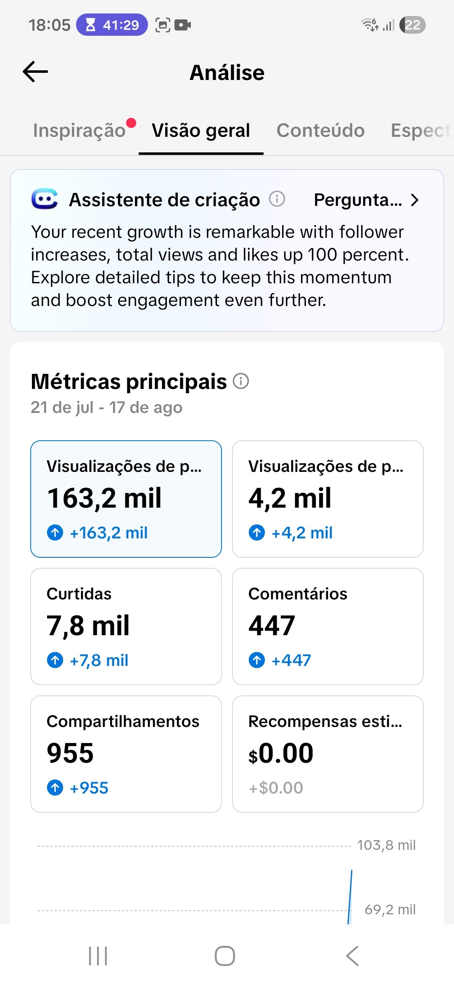The image size is (454, 985).
Task: Tap info icon beside Métricas principais
Action: pos(241,381)
